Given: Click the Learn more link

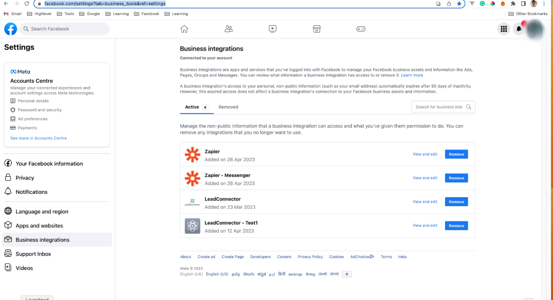Looking at the screenshot, I should (x=412, y=75).
